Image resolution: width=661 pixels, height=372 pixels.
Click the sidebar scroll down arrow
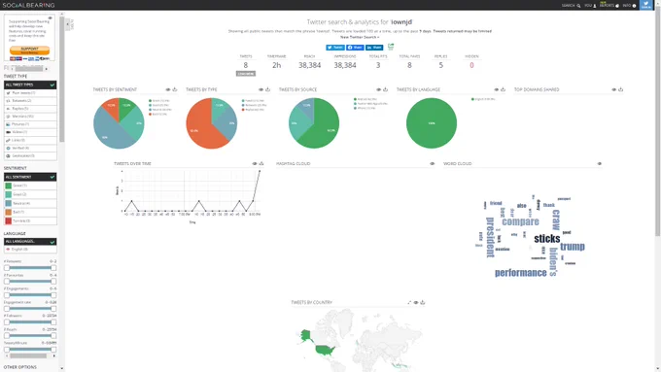coord(62,368)
